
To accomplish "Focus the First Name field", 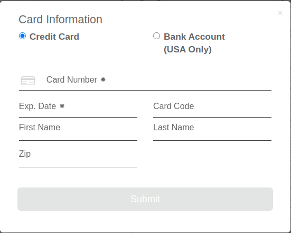I will 78,130.
